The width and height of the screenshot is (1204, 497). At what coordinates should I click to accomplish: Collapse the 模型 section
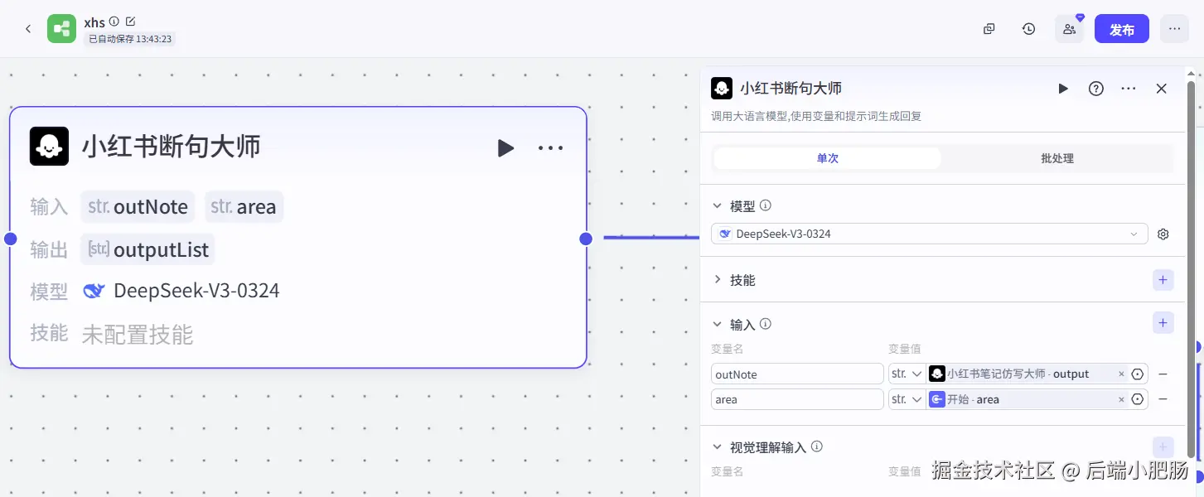[x=718, y=205]
